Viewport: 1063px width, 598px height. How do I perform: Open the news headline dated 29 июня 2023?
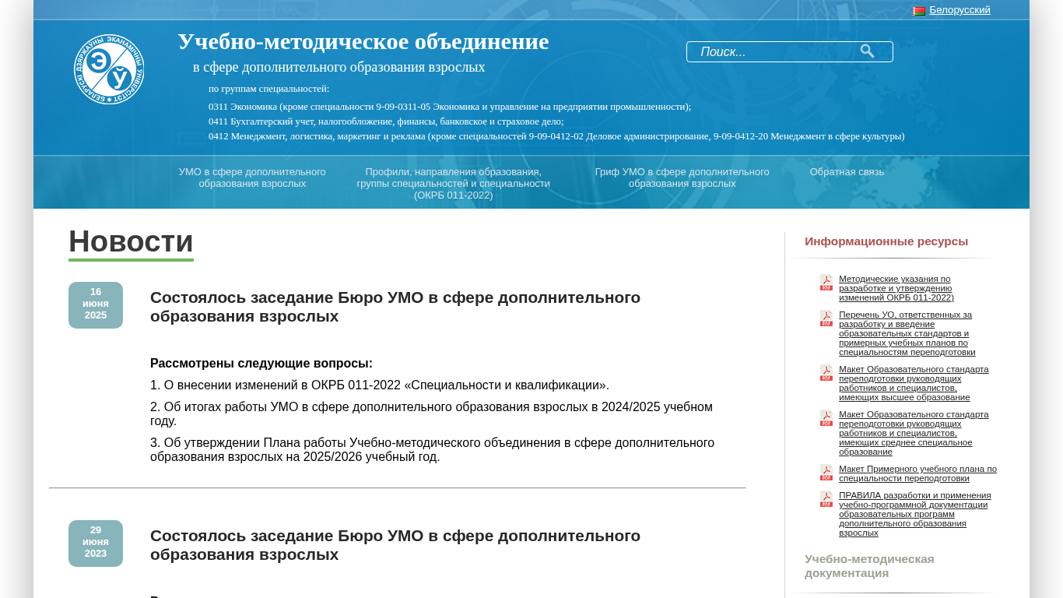pos(395,545)
